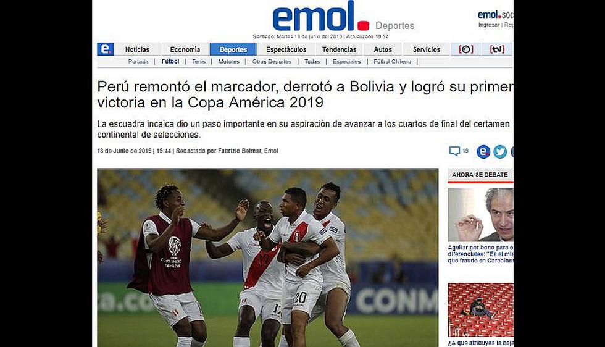
Task: Select the Economía menu tab
Action: coord(185,49)
